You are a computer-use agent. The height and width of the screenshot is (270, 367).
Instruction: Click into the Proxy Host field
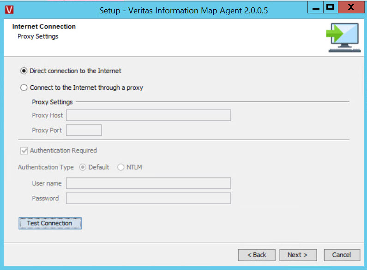click(148, 115)
